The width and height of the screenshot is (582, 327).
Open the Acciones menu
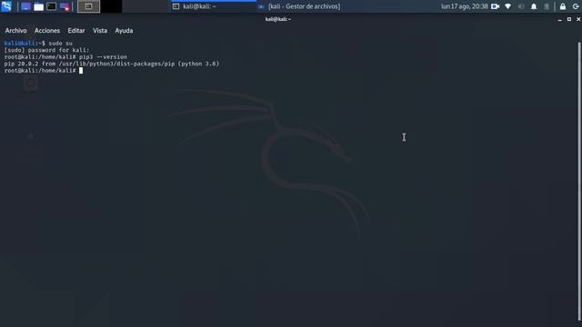47,31
